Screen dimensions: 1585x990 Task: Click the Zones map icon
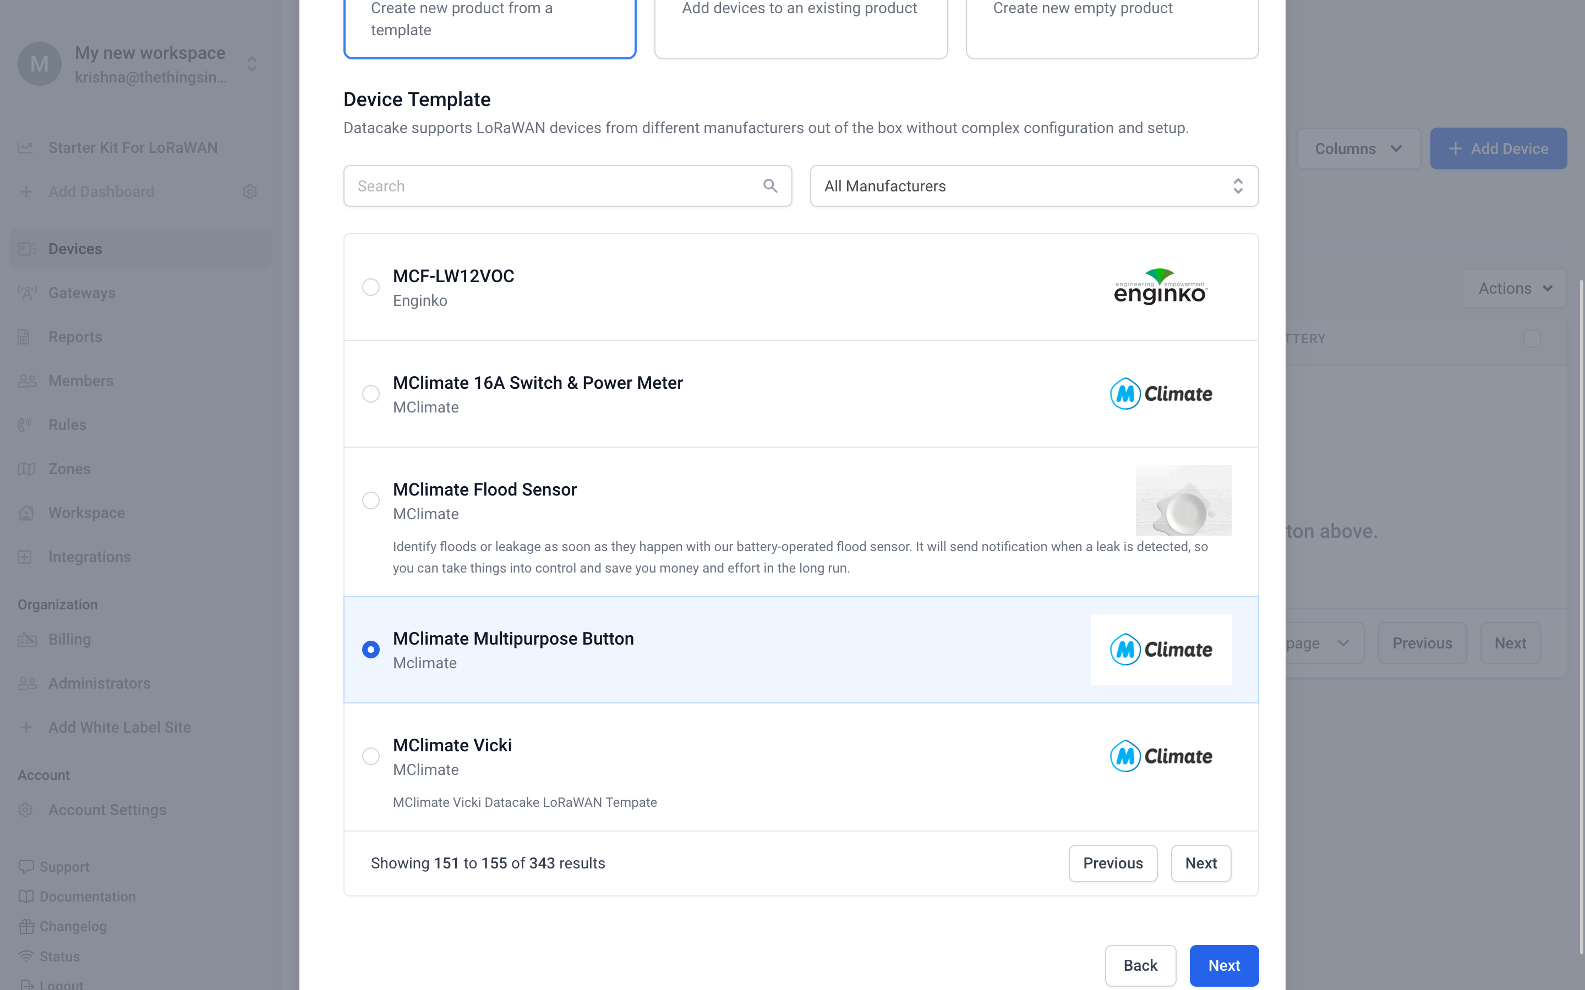click(x=26, y=469)
